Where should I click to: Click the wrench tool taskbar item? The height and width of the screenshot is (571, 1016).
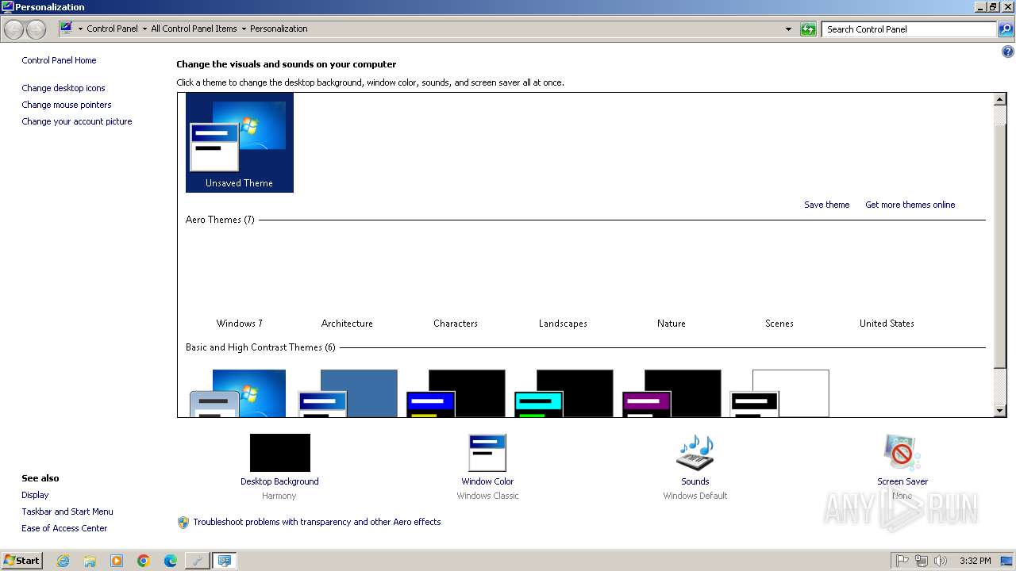[x=198, y=561]
